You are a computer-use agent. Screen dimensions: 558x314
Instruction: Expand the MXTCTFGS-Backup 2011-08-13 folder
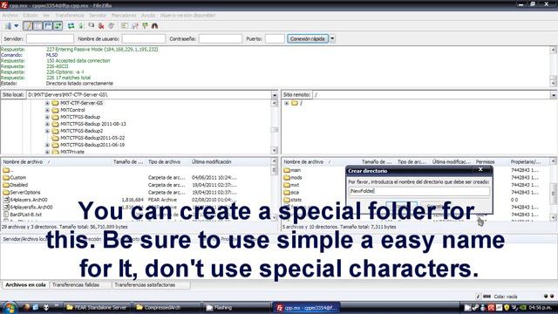pos(47,124)
